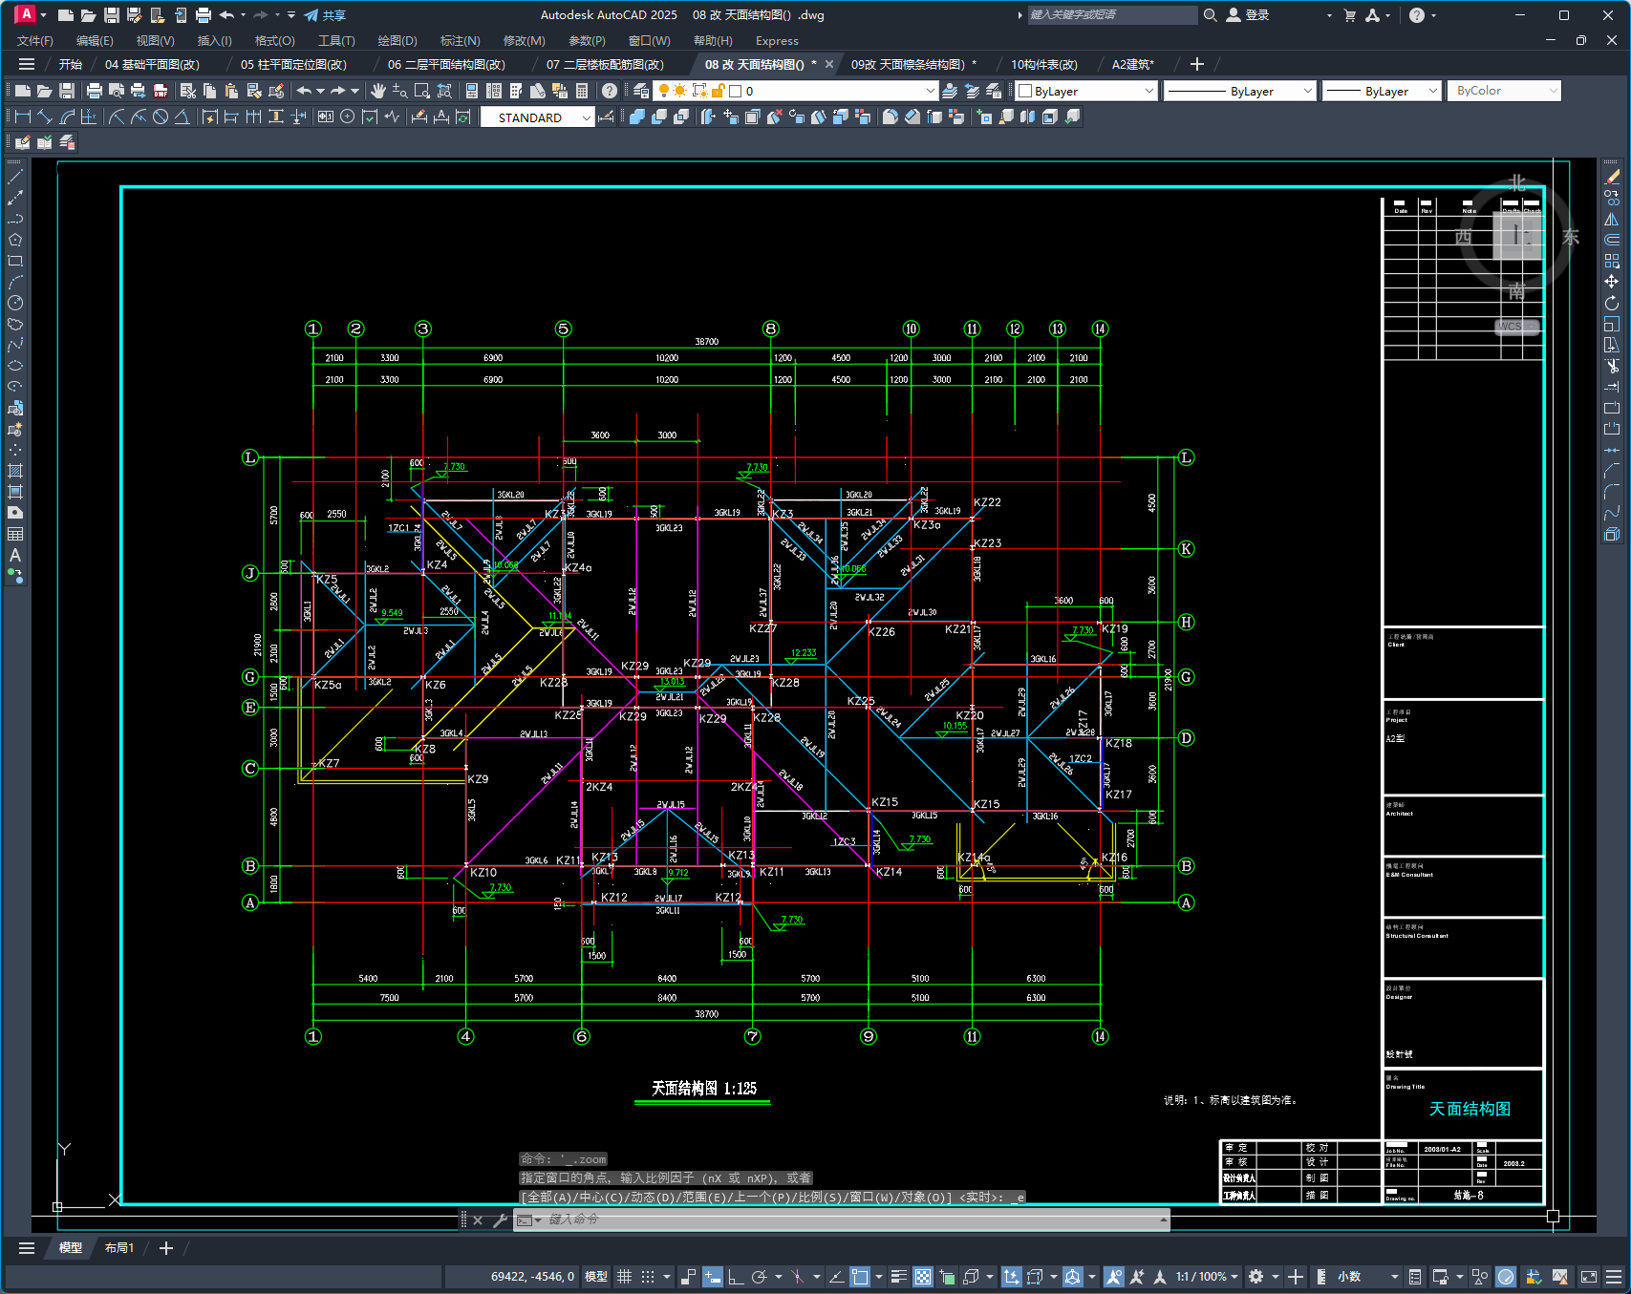Click the 模型 model space status button
1631x1294 pixels.
[x=596, y=1277]
